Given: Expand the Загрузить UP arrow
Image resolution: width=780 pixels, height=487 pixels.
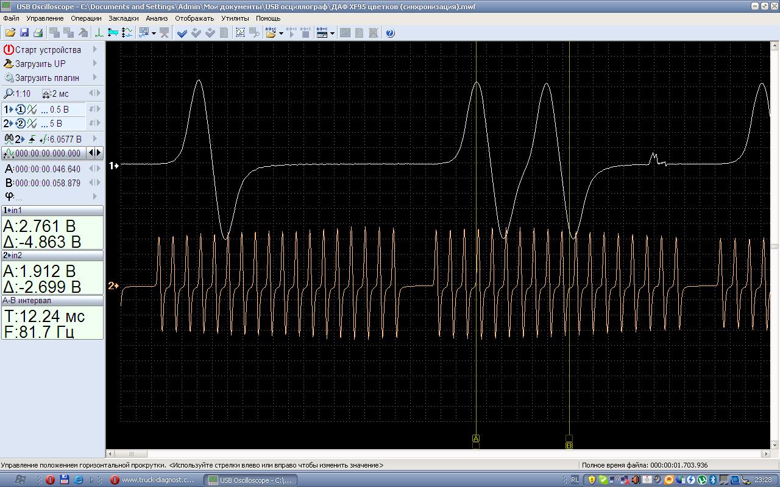Looking at the screenshot, I should pyautogui.click(x=95, y=63).
